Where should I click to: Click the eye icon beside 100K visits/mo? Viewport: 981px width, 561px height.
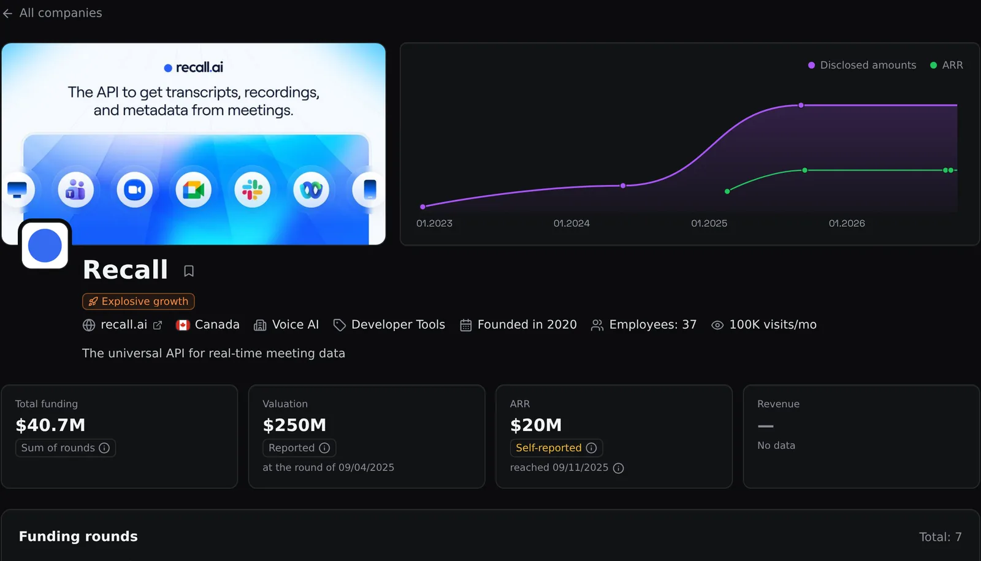point(717,326)
